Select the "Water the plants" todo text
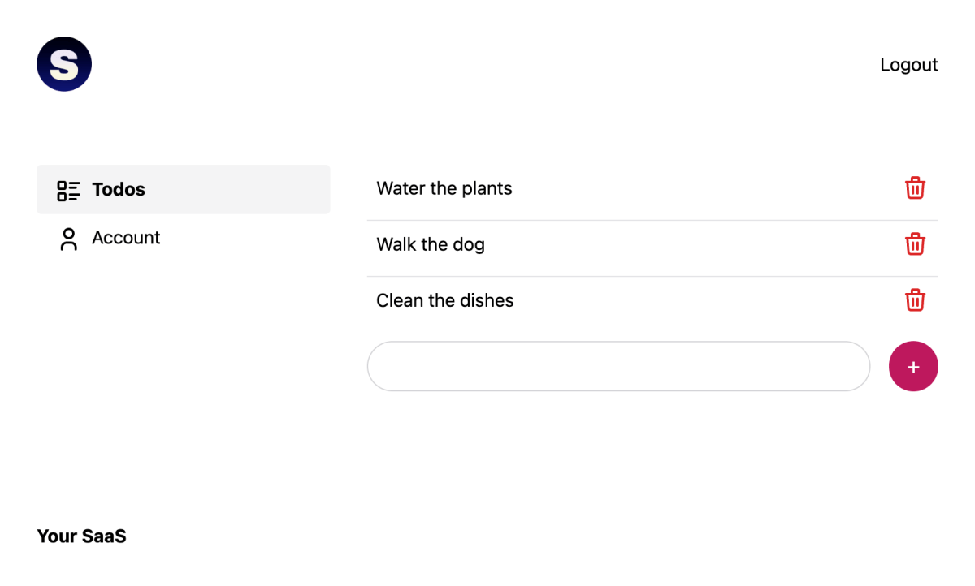 pyautogui.click(x=444, y=189)
